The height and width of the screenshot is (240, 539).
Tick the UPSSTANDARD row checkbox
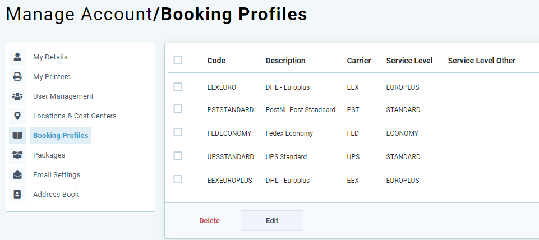(178, 156)
